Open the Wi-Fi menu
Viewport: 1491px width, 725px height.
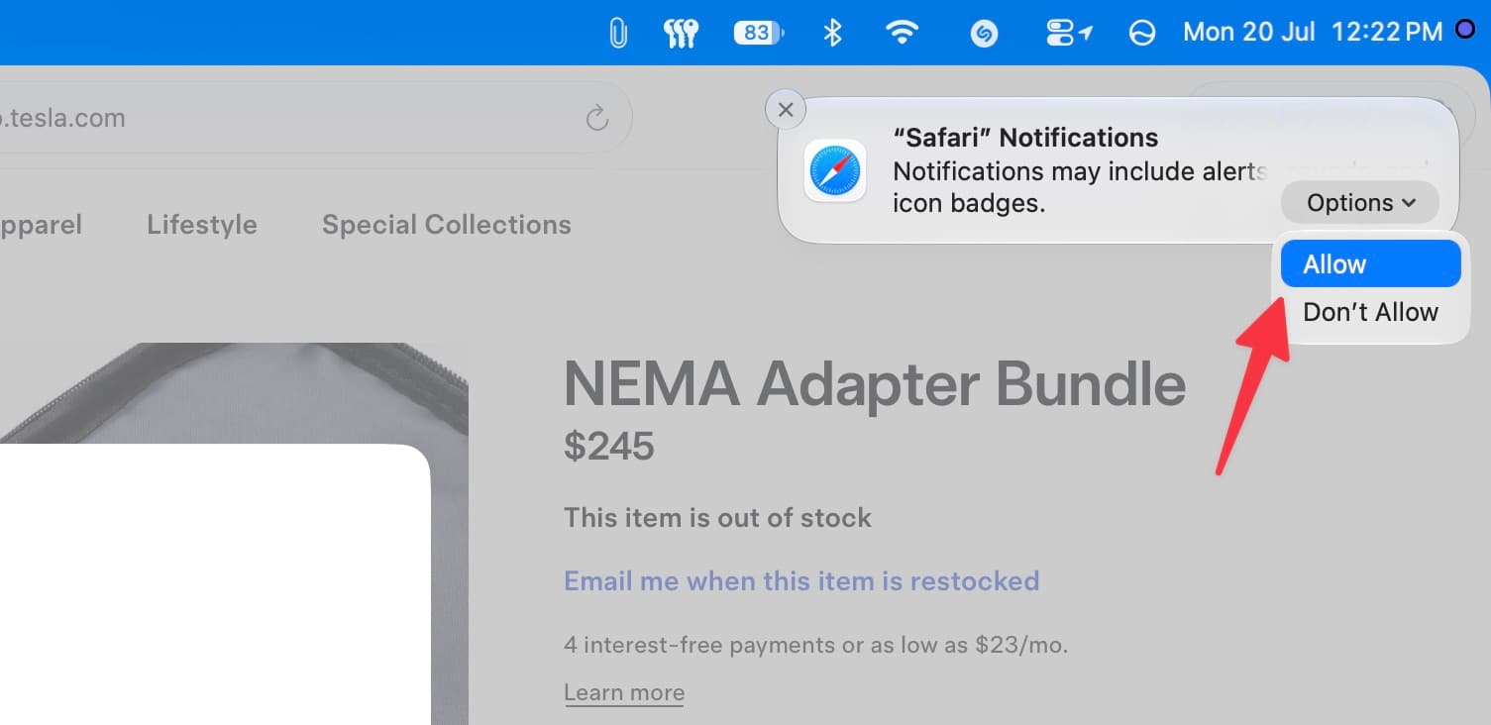[x=902, y=34]
